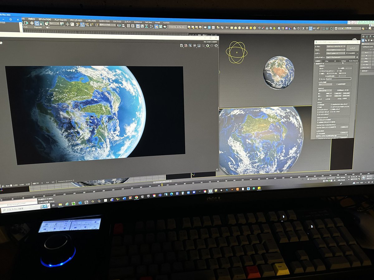The width and height of the screenshot is (374, 280).
Task: Toggle the Z axis constraint
Action: point(311,28)
